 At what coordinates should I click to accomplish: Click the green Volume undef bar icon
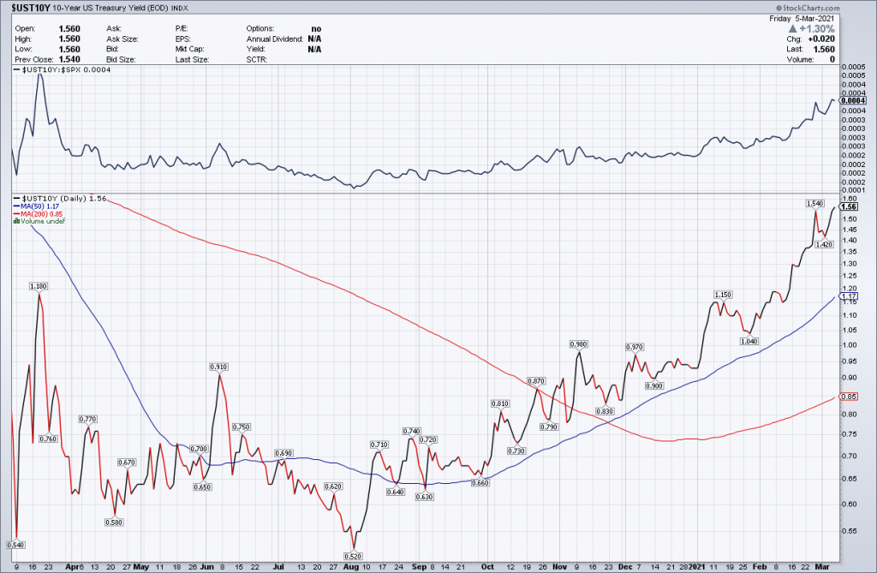tap(15, 222)
